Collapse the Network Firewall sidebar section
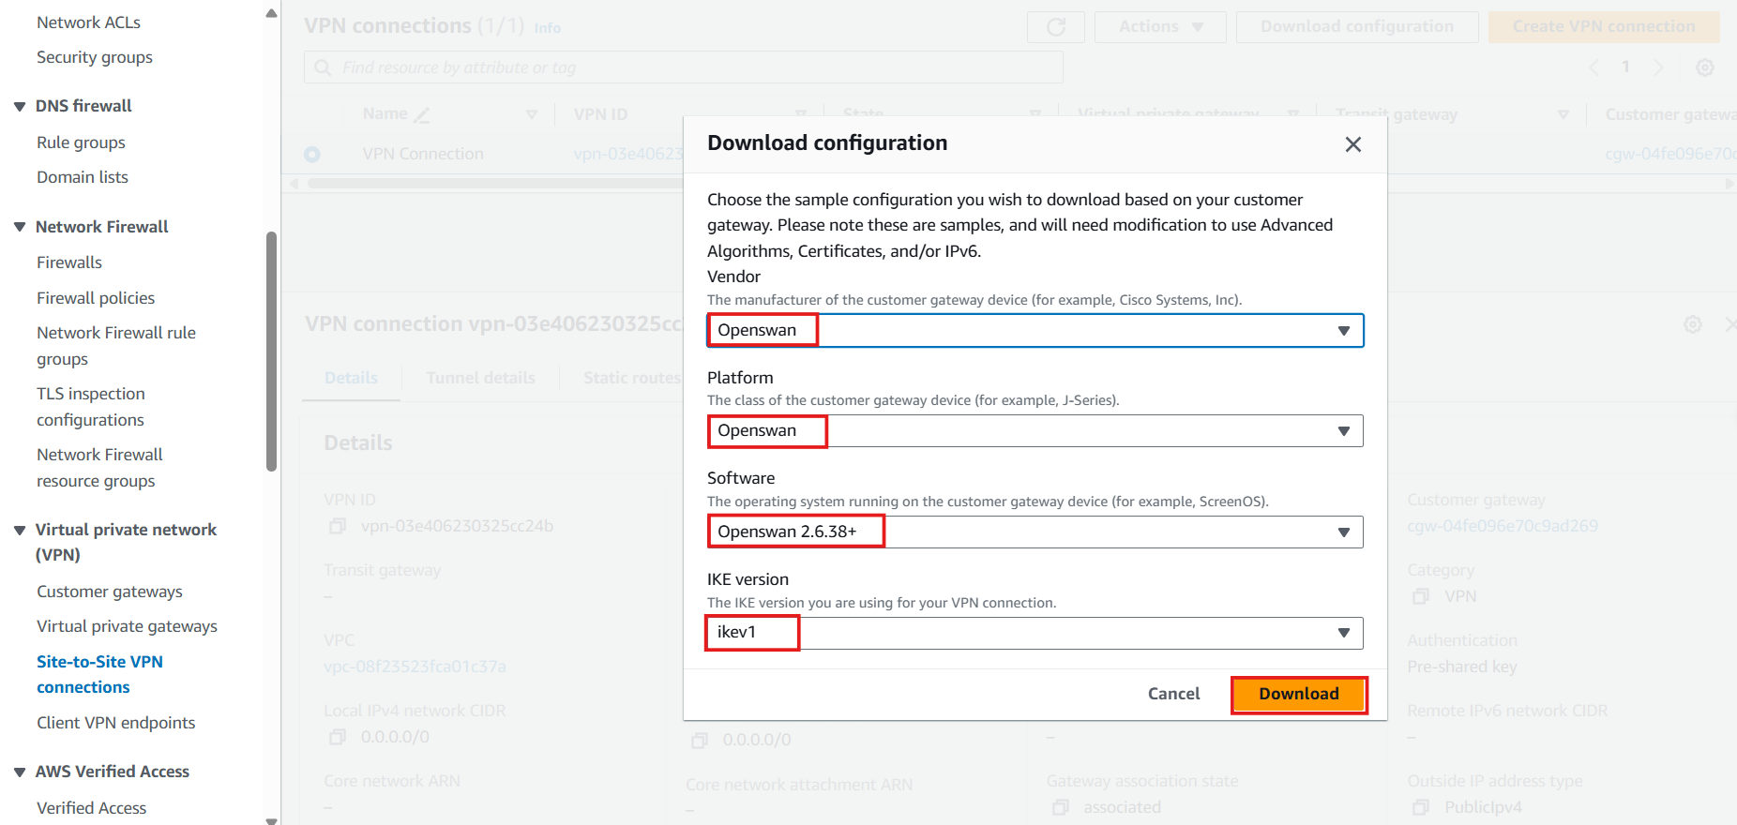The image size is (1737, 825). pyautogui.click(x=20, y=227)
